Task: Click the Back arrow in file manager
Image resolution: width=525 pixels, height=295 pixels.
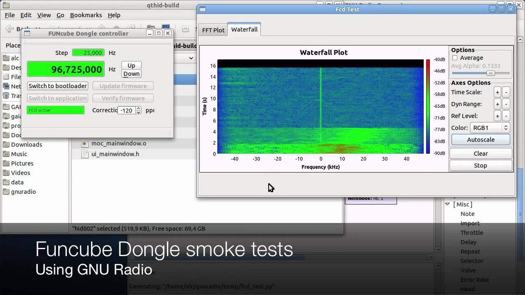Action: pyautogui.click(x=9, y=29)
